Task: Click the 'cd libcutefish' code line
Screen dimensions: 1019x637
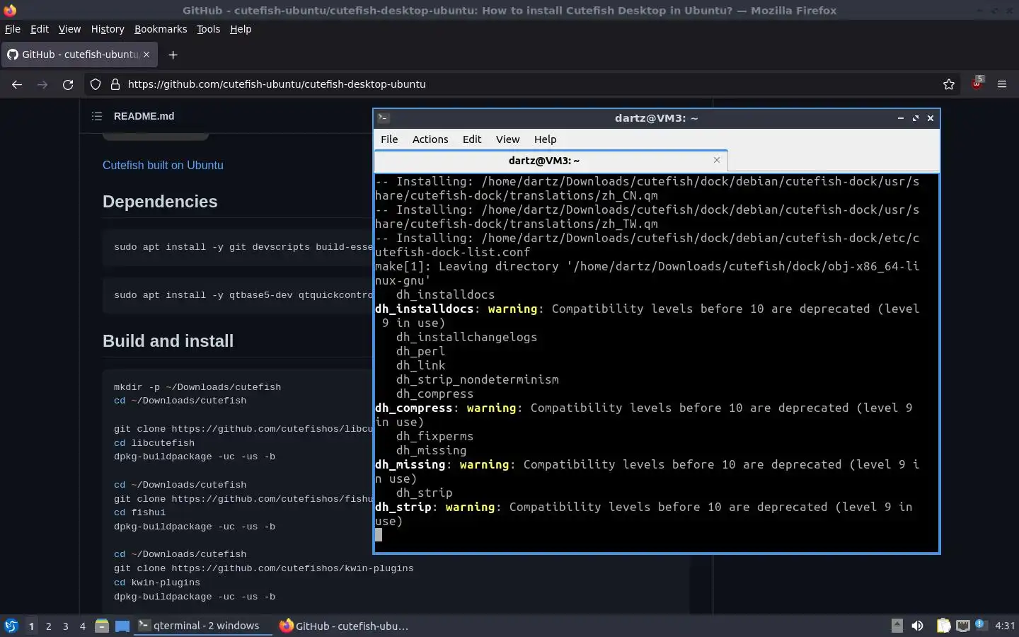Action: [x=154, y=443]
